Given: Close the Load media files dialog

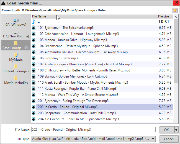Looking at the screenshot, I should [176, 3].
